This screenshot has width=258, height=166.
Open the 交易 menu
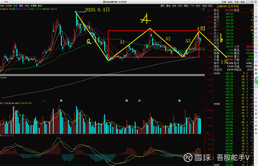[236, 2]
